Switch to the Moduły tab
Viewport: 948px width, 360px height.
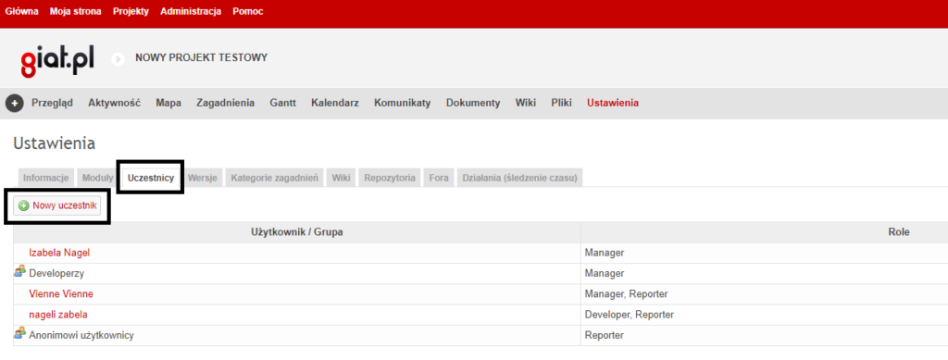coord(98,179)
